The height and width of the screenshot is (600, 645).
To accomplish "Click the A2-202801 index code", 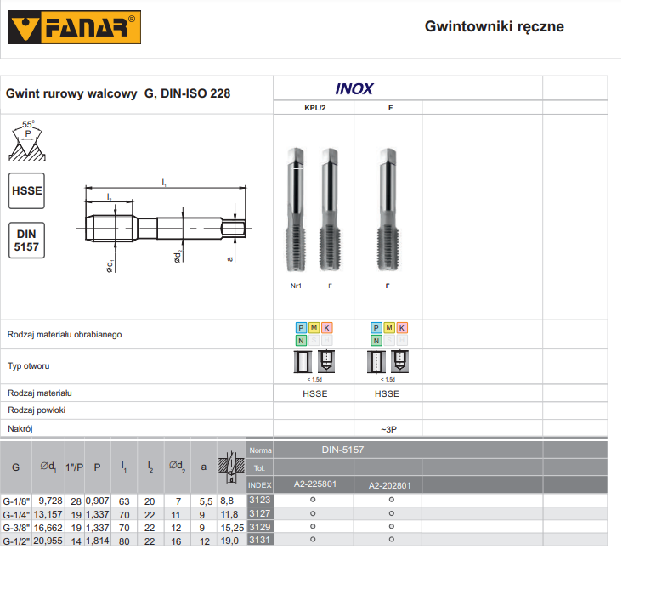I will pyautogui.click(x=389, y=484).
